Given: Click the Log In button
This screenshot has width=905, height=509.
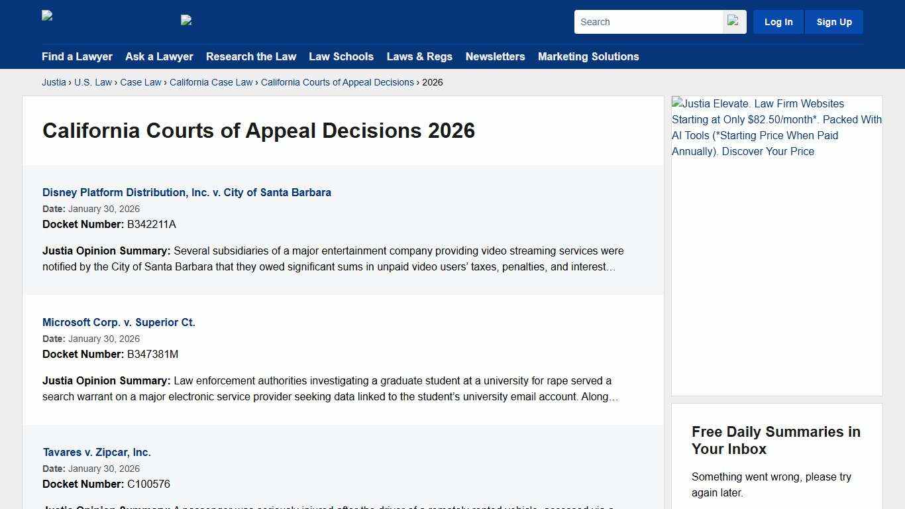Looking at the screenshot, I should [778, 21].
